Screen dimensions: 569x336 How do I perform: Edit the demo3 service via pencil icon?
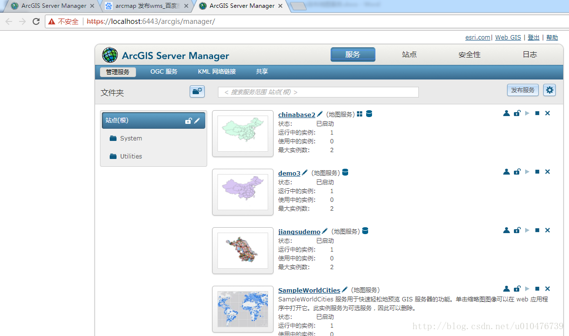[305, 172]
